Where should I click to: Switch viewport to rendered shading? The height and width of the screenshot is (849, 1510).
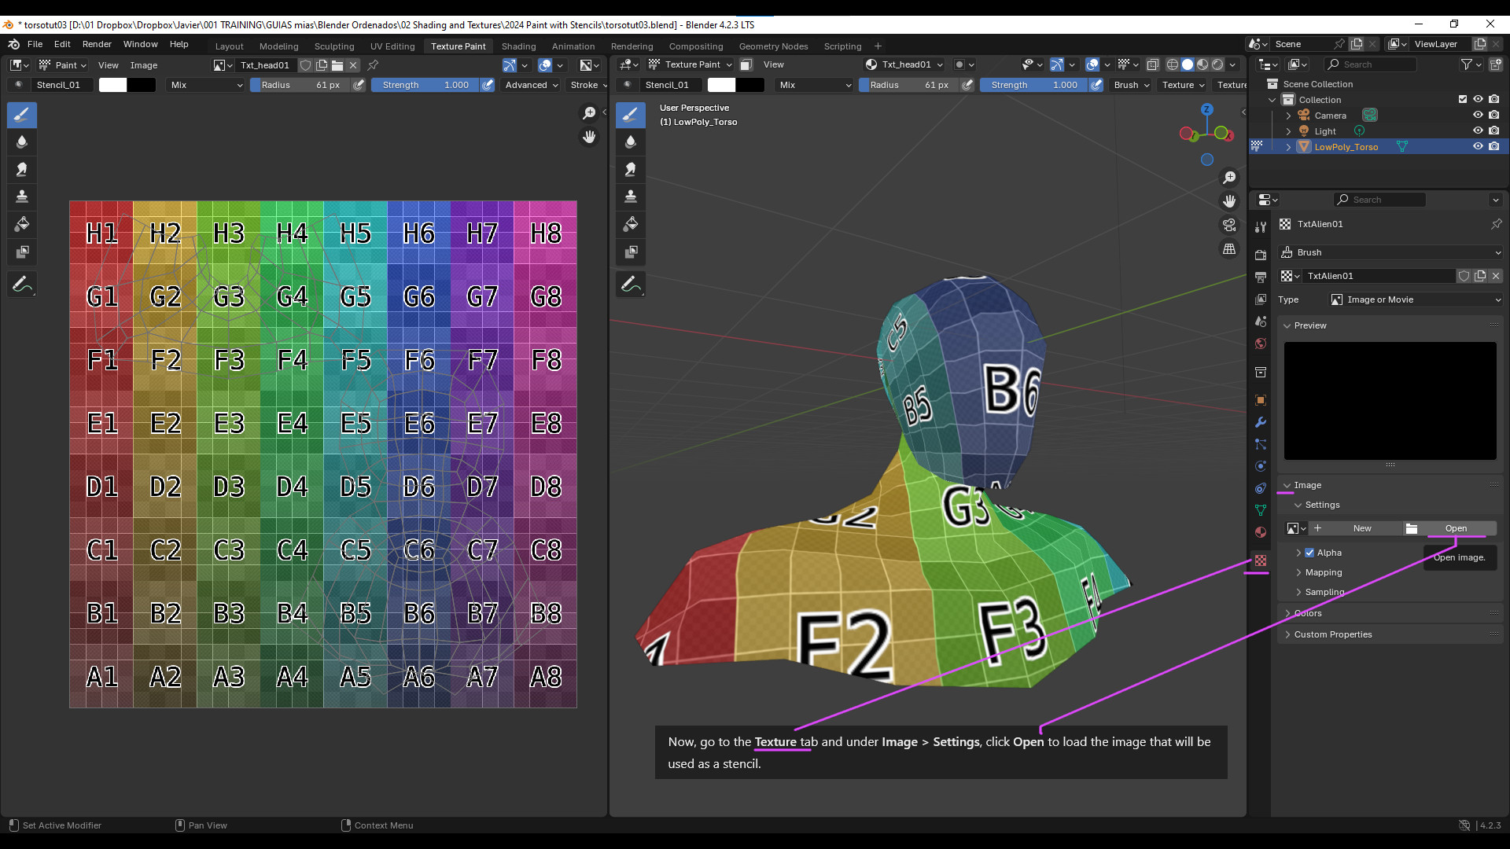coord(1217,64)
